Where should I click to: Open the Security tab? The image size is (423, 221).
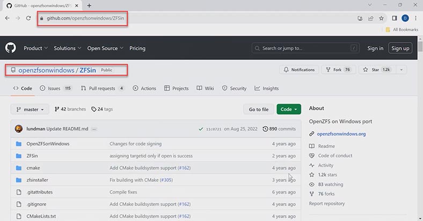click(234, 88)
